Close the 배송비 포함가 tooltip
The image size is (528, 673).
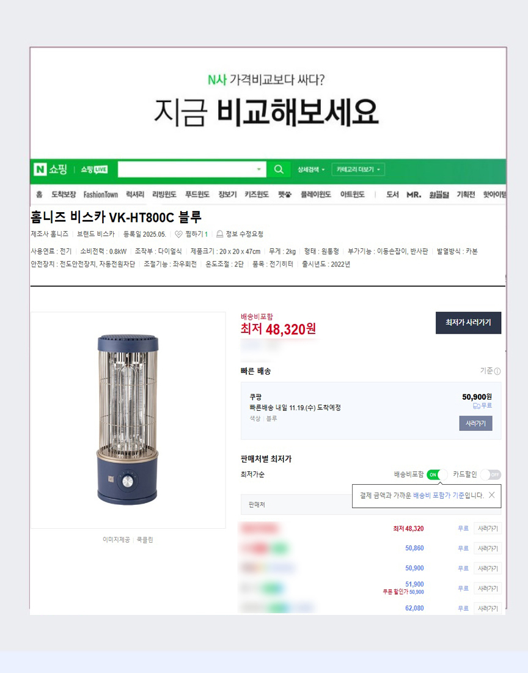click(x=491, y=495)
